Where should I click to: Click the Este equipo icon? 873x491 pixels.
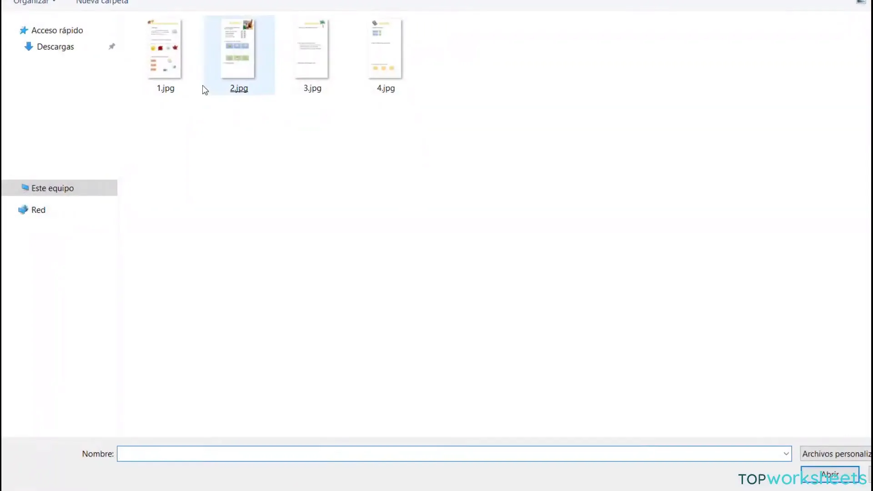coord(25,188)
